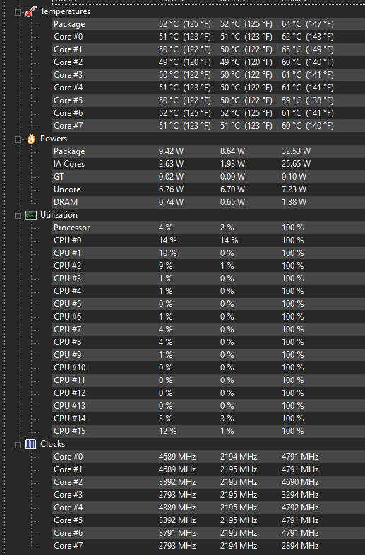Select the CPU #14 utilization row
The width and height of the screenshot is (365, 555).
click(208, 419)
